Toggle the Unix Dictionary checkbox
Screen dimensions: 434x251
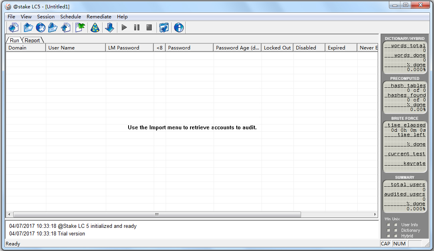tap(396, 230)
